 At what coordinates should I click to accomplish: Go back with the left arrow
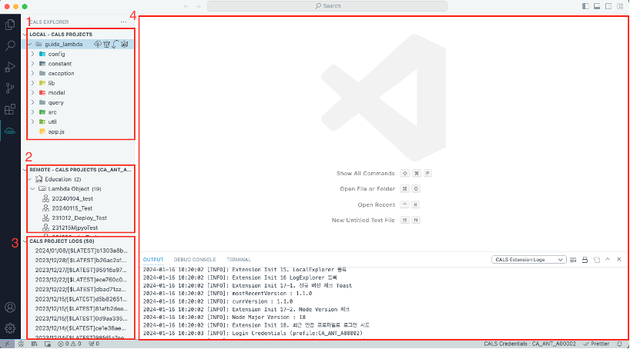[x=186, y=6]
